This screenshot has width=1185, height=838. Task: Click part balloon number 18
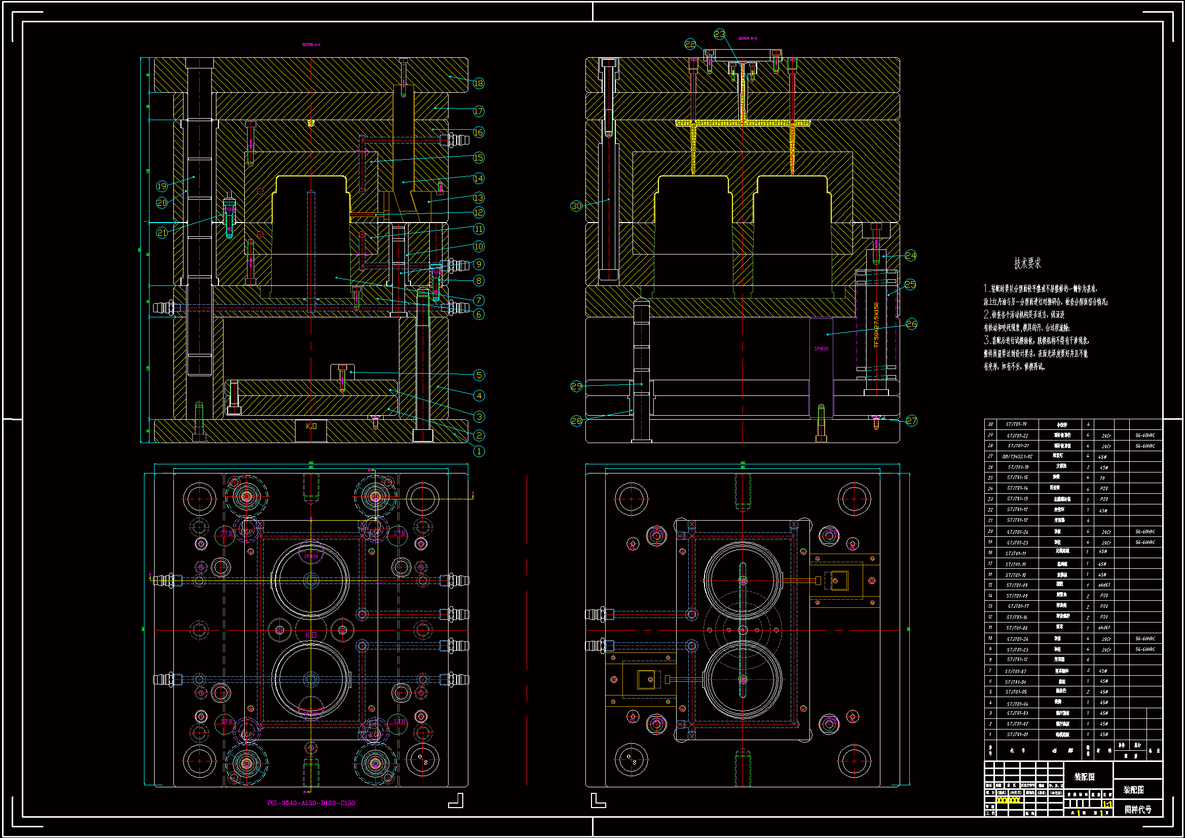[478, 83]
